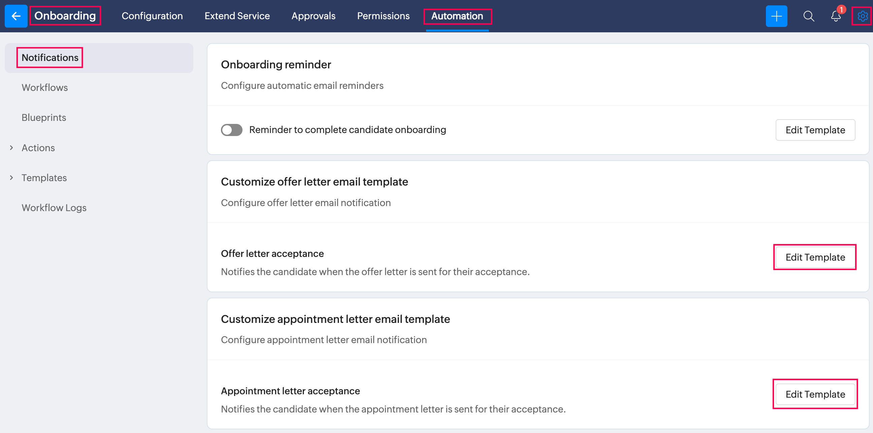Open the Extend Service tab
The width and height of the screenshot is (873, 433).
click(237, 16)
